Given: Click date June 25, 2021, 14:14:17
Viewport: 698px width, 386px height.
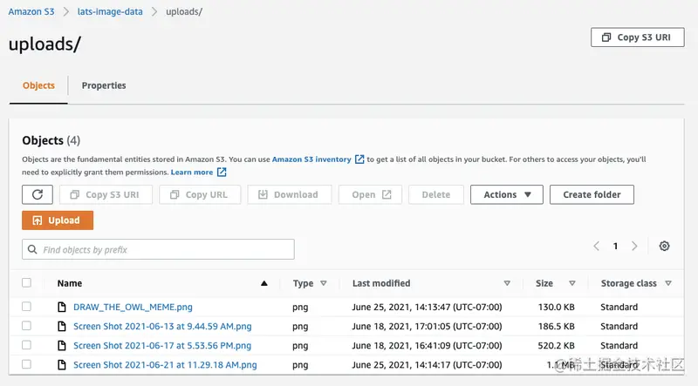Looking at the screenshot, I should click(x=427, y=365).
